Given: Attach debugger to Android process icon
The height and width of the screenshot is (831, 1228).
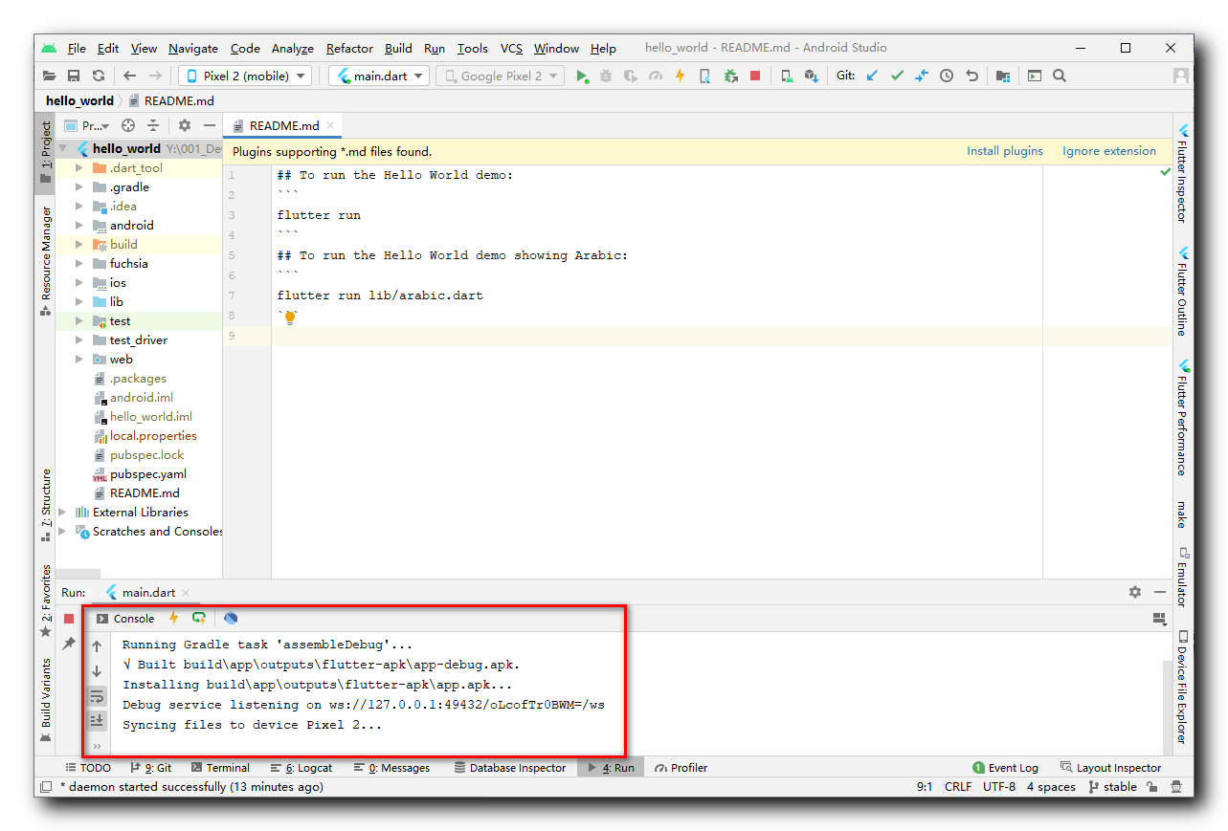Looking at the screenshot, I should (x=730, y=76).
